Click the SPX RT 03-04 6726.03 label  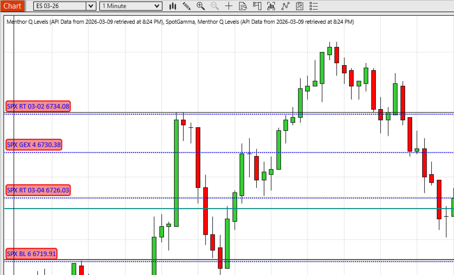click(38, 190)
